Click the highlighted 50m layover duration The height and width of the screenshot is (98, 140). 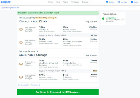95,71
